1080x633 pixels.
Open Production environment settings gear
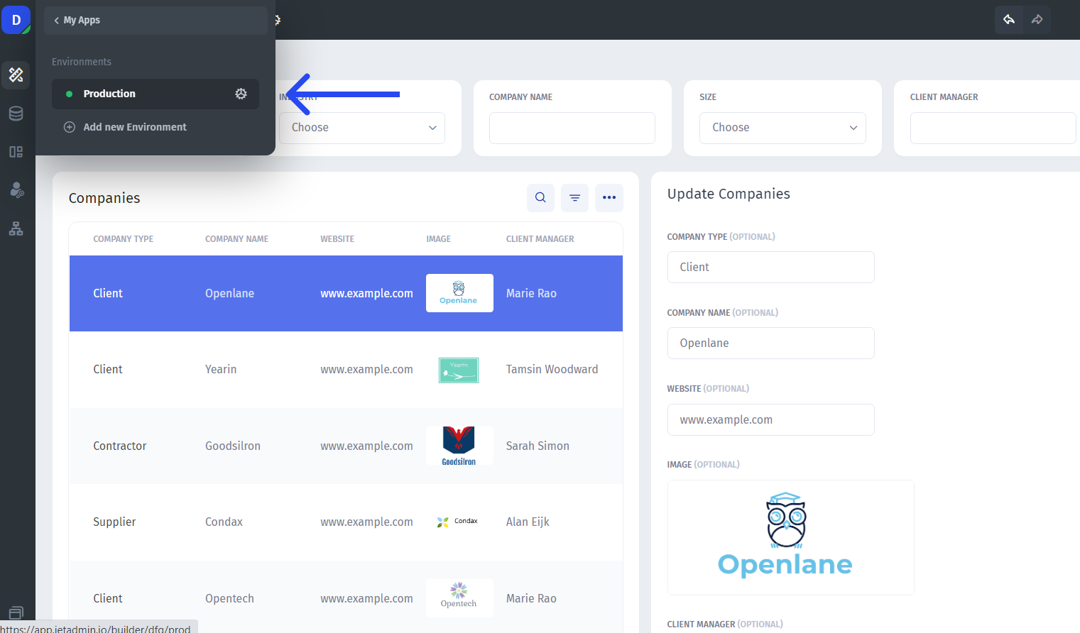[241, 94]
